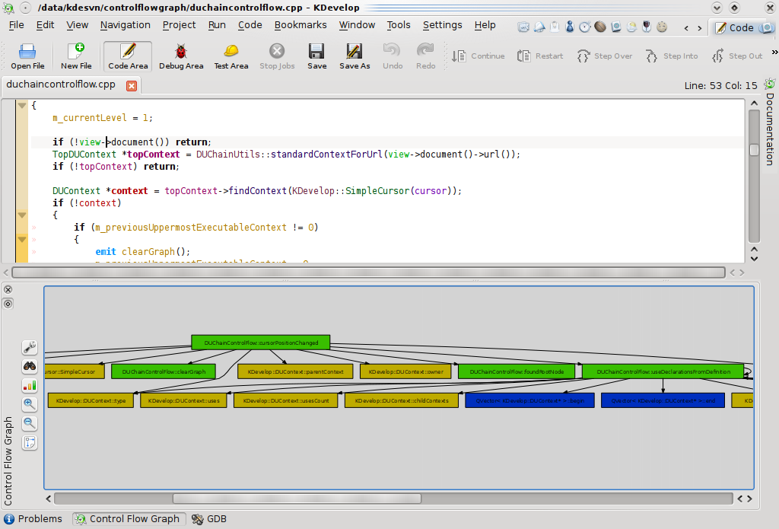The image size is (779, 529).
Task: Zoom in on the control flow graph
Action: (x=29, y=404)
